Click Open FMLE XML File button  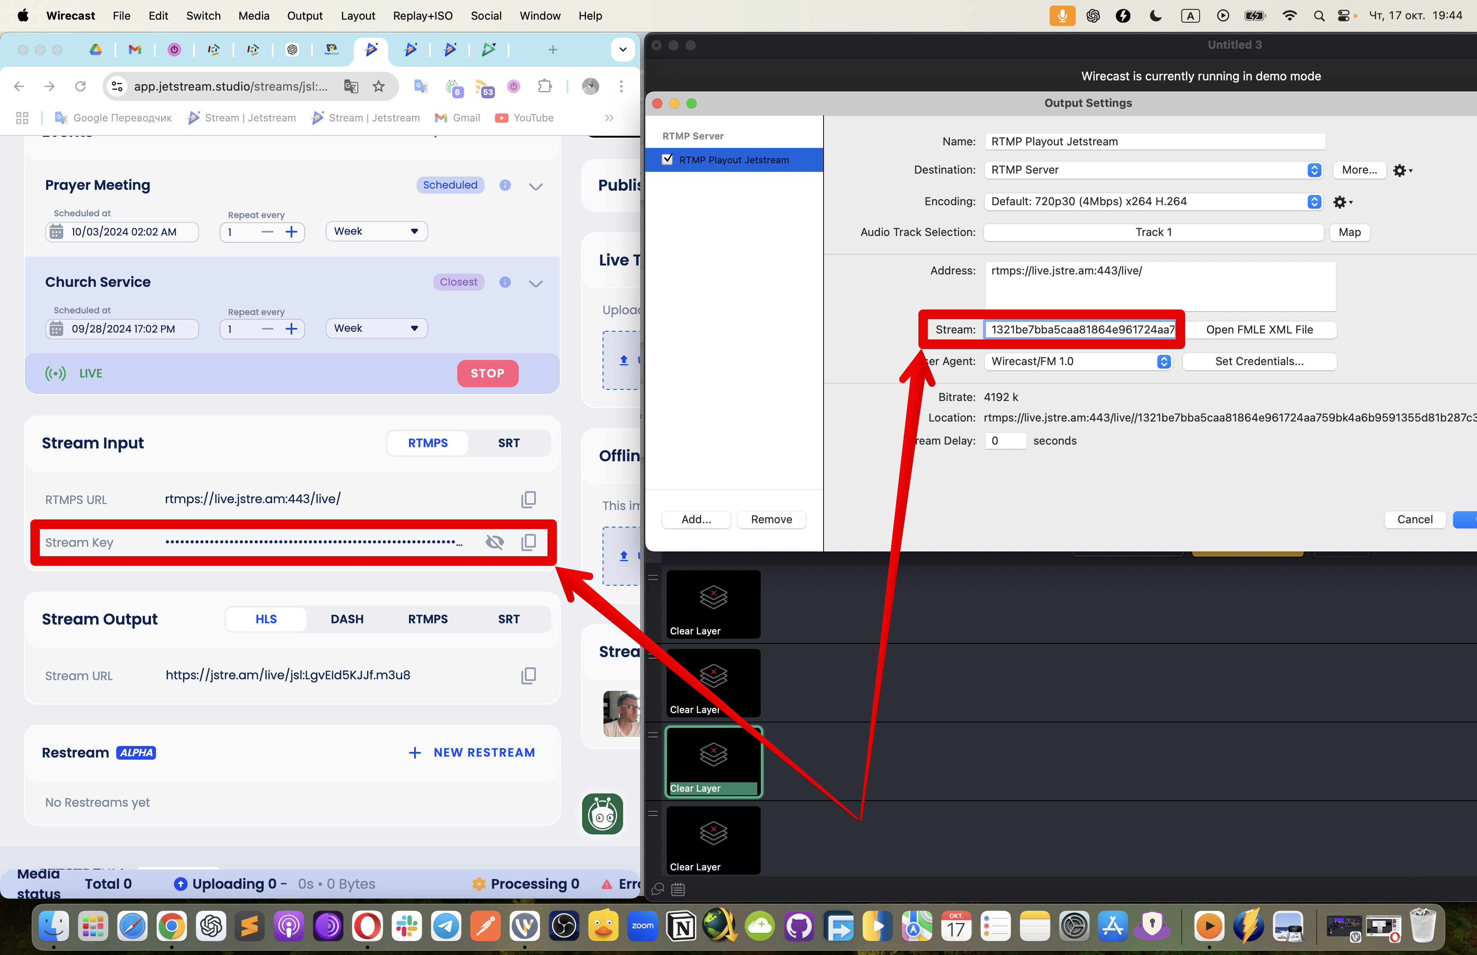(x=1259, y=330)
